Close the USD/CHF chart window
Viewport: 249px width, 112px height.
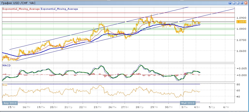(x=246, y=3)
